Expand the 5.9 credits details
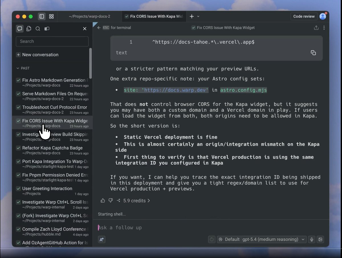Image resolution: width=342 pixels, height=258 pixels. pos(137,201)
